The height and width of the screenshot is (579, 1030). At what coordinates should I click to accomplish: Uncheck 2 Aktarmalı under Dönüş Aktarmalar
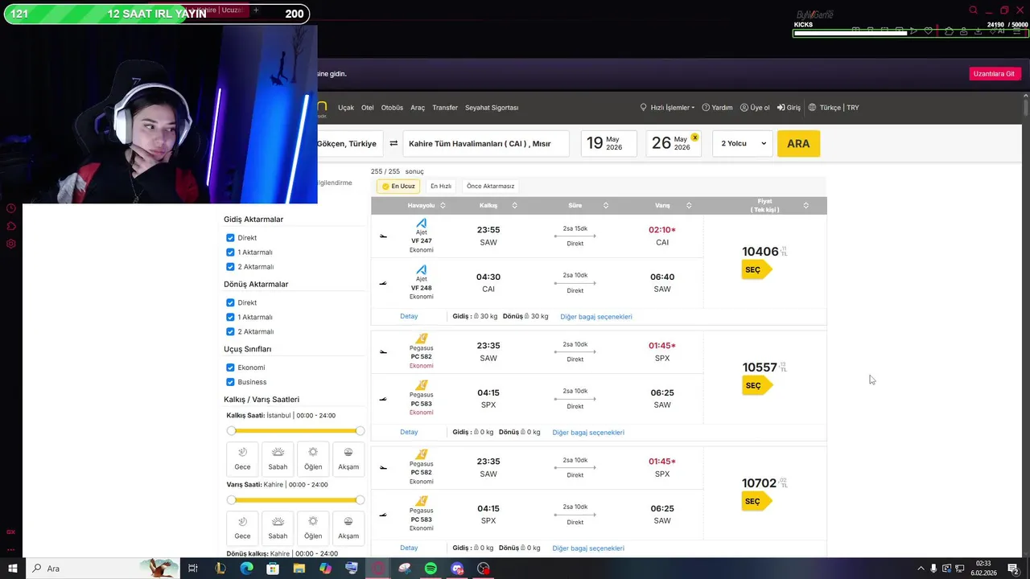[x=230, y=332]
